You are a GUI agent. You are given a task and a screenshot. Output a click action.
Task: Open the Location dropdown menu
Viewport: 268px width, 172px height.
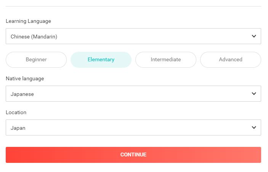(x=133, y=127)
